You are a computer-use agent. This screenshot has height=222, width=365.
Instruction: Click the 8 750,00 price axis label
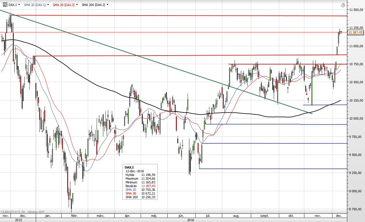(356, 209)
